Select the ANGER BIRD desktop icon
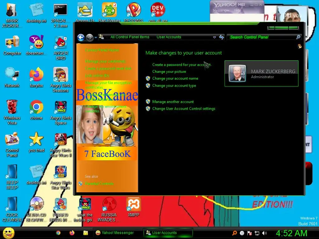The height and width of the screenshot is (239, 319). click(61, 48)
